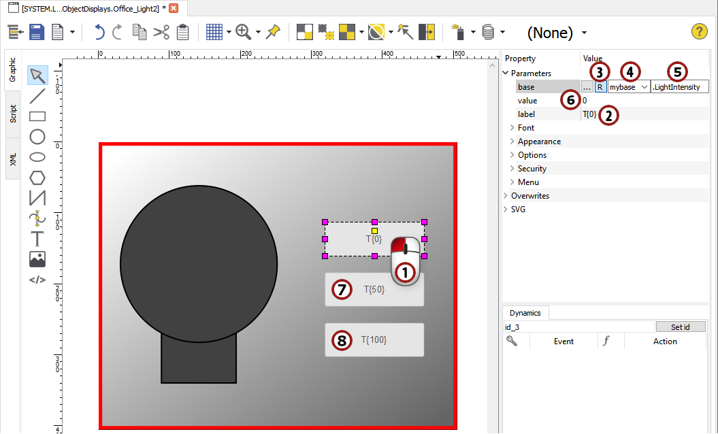Click the Paste icon in the toolbar
Viewport: 718px width, 434px height.
tap(182, 32)
